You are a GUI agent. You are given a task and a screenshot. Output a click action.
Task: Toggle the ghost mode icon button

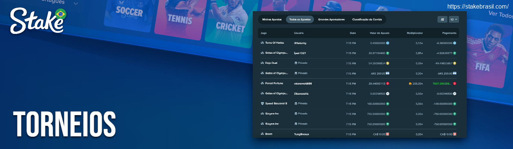pyautogui.click(x=442, y=19)
